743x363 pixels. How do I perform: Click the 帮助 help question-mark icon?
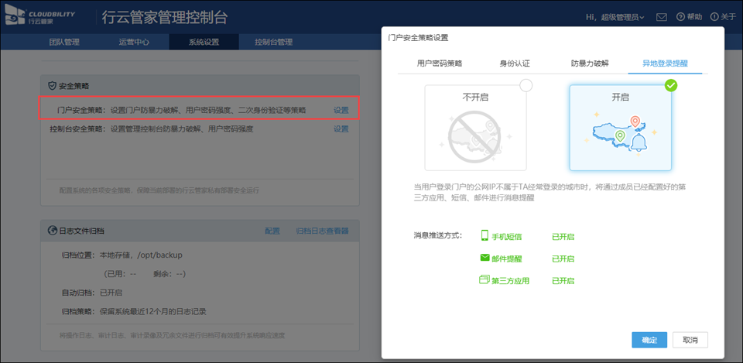[681, 17]
